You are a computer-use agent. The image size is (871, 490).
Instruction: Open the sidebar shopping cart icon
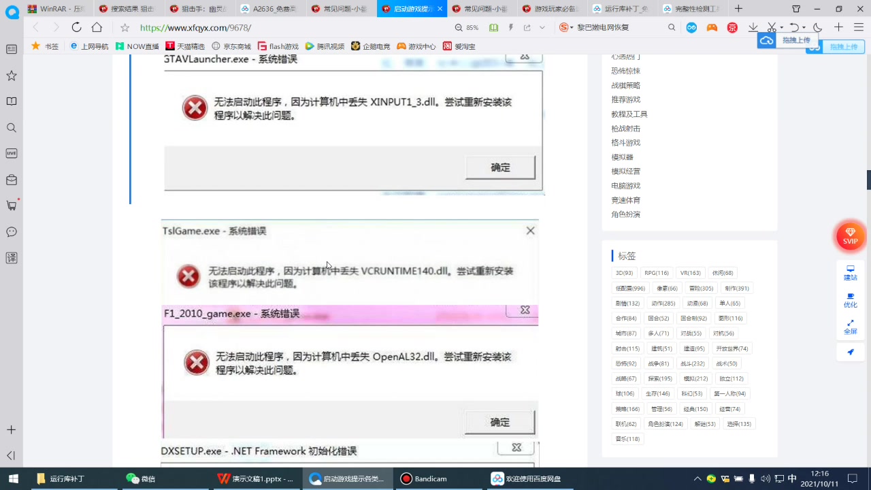pos(12,205)
